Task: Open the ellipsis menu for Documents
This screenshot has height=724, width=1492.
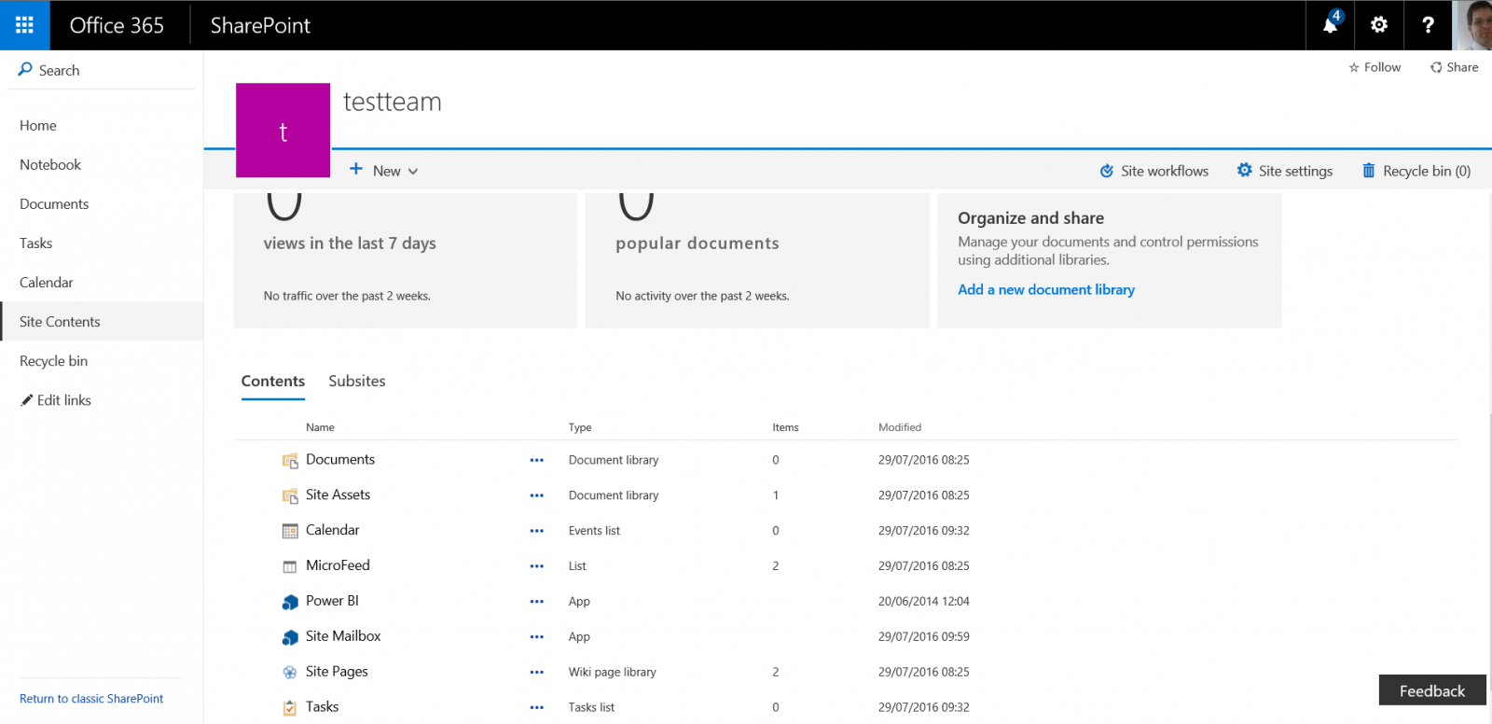Action: click(x=536, y=460)
